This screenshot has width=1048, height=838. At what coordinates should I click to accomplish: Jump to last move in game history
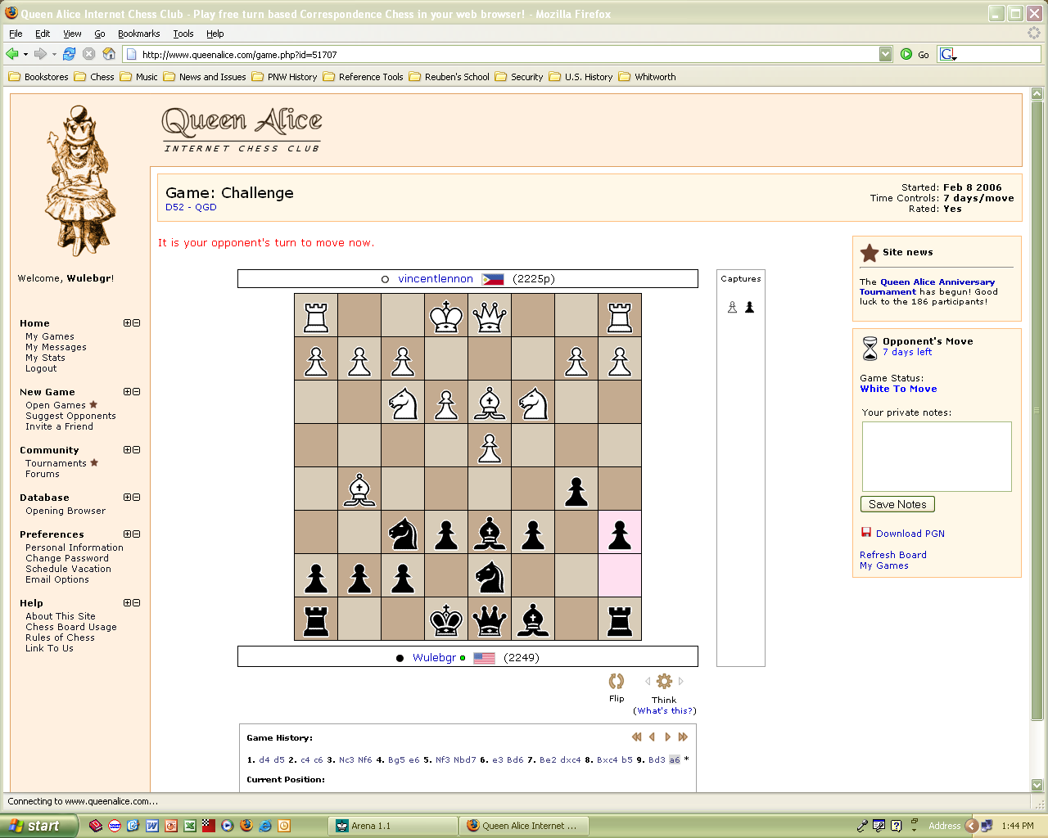683,737
